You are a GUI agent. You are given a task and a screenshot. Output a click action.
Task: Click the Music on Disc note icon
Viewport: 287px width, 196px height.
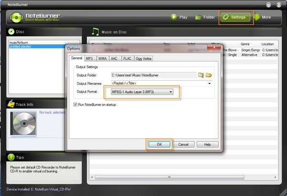click(x=95, y=32)
